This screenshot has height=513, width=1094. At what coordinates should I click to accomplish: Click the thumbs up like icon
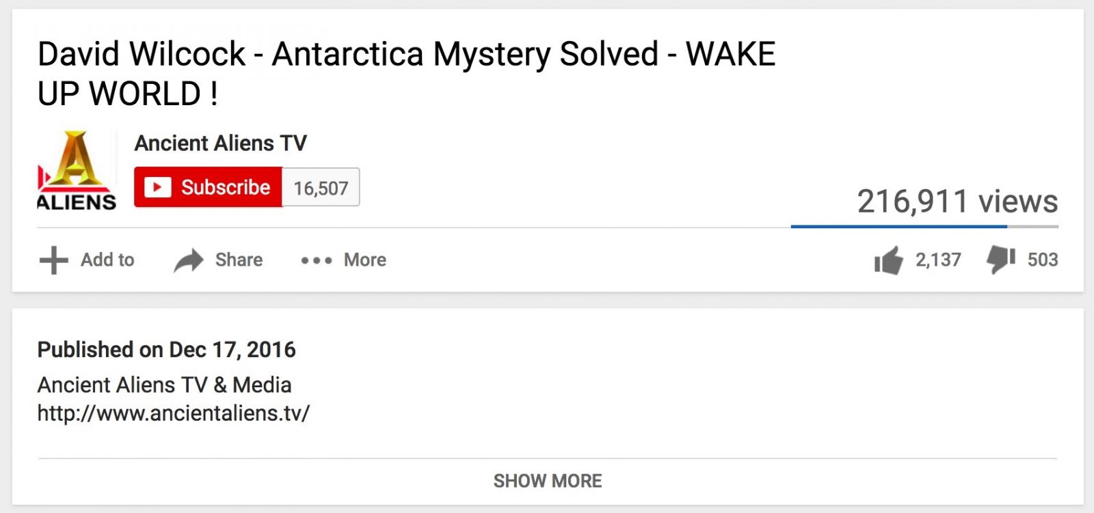[888, 260]
